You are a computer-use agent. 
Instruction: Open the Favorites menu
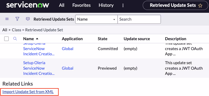(81, 5)
